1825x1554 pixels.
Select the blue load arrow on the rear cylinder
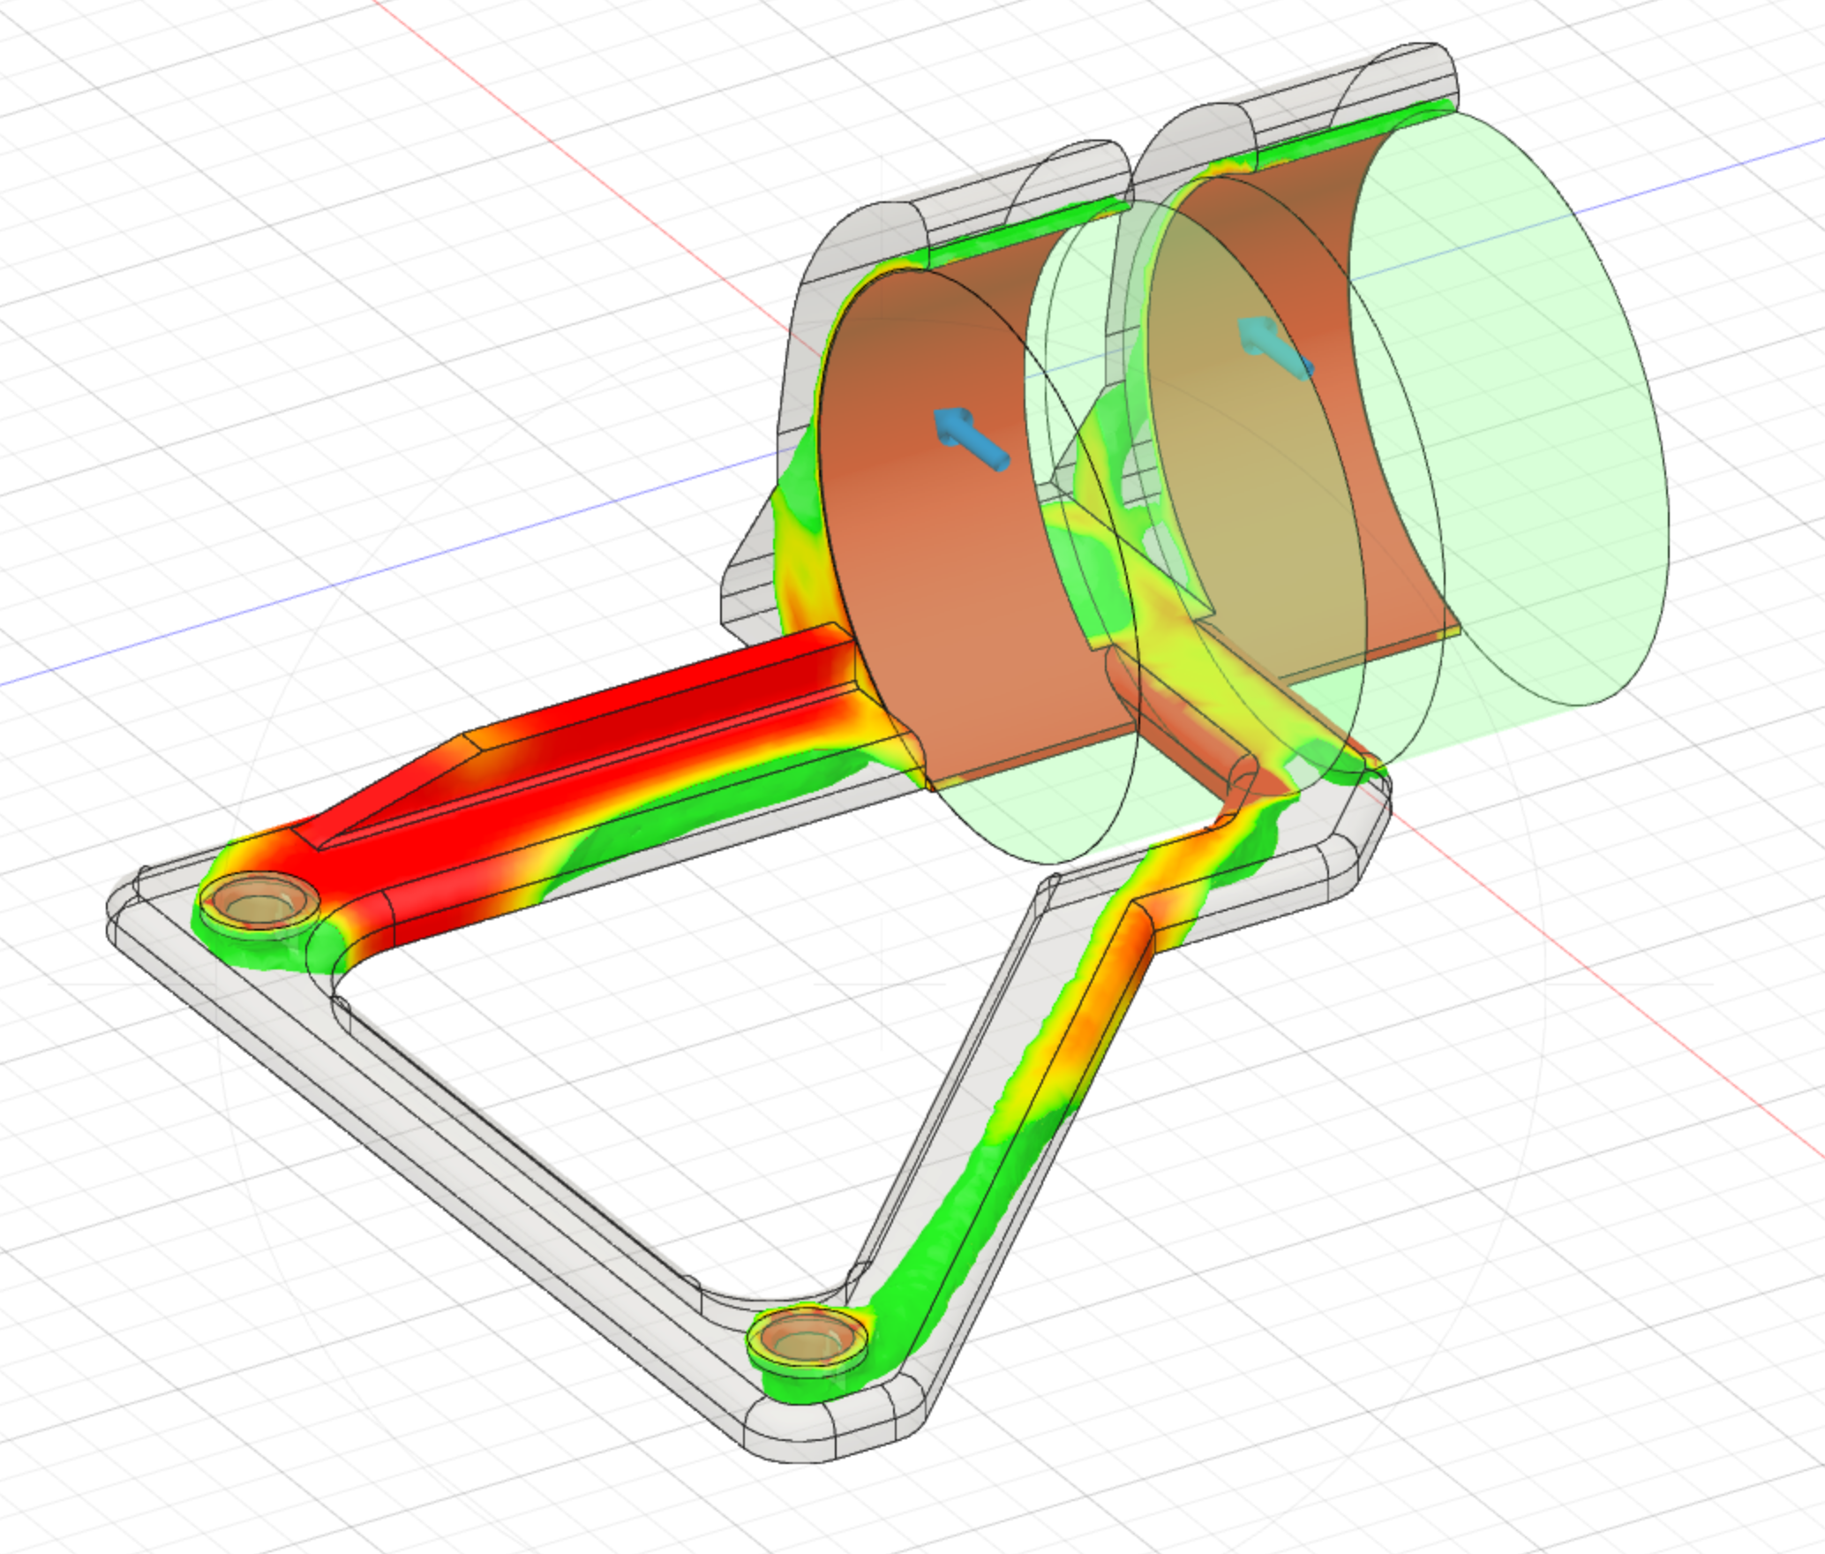tap(1275, 349)
